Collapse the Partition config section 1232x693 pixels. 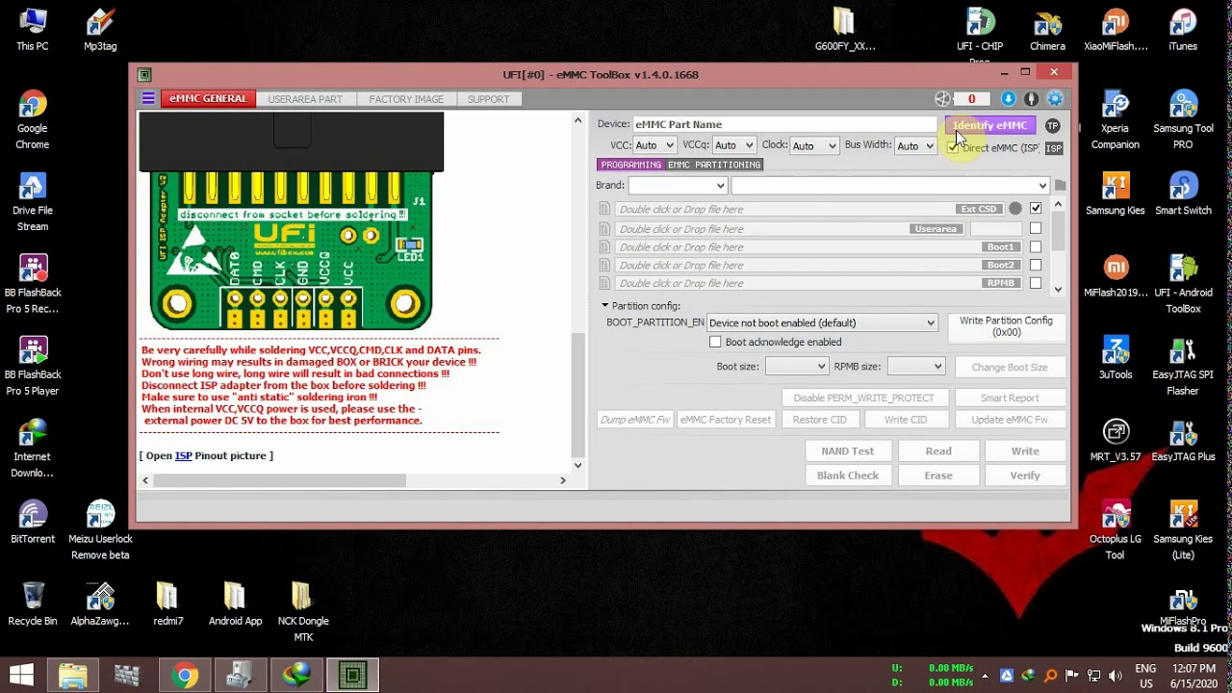(x=605, y=306)
